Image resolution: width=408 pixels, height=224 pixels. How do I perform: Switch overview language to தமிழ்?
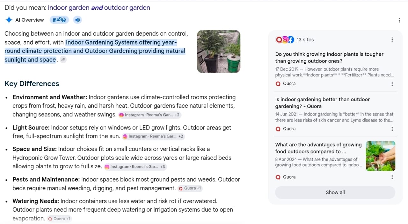[x=59, y=20]
